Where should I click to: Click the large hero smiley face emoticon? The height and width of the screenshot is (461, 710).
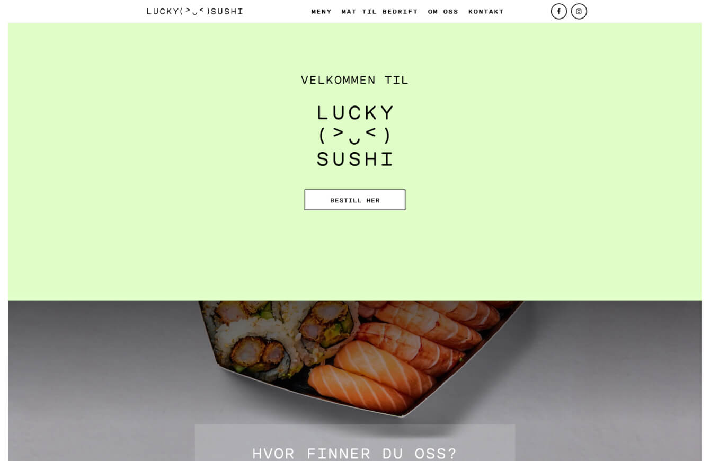(x=355, y=136)
